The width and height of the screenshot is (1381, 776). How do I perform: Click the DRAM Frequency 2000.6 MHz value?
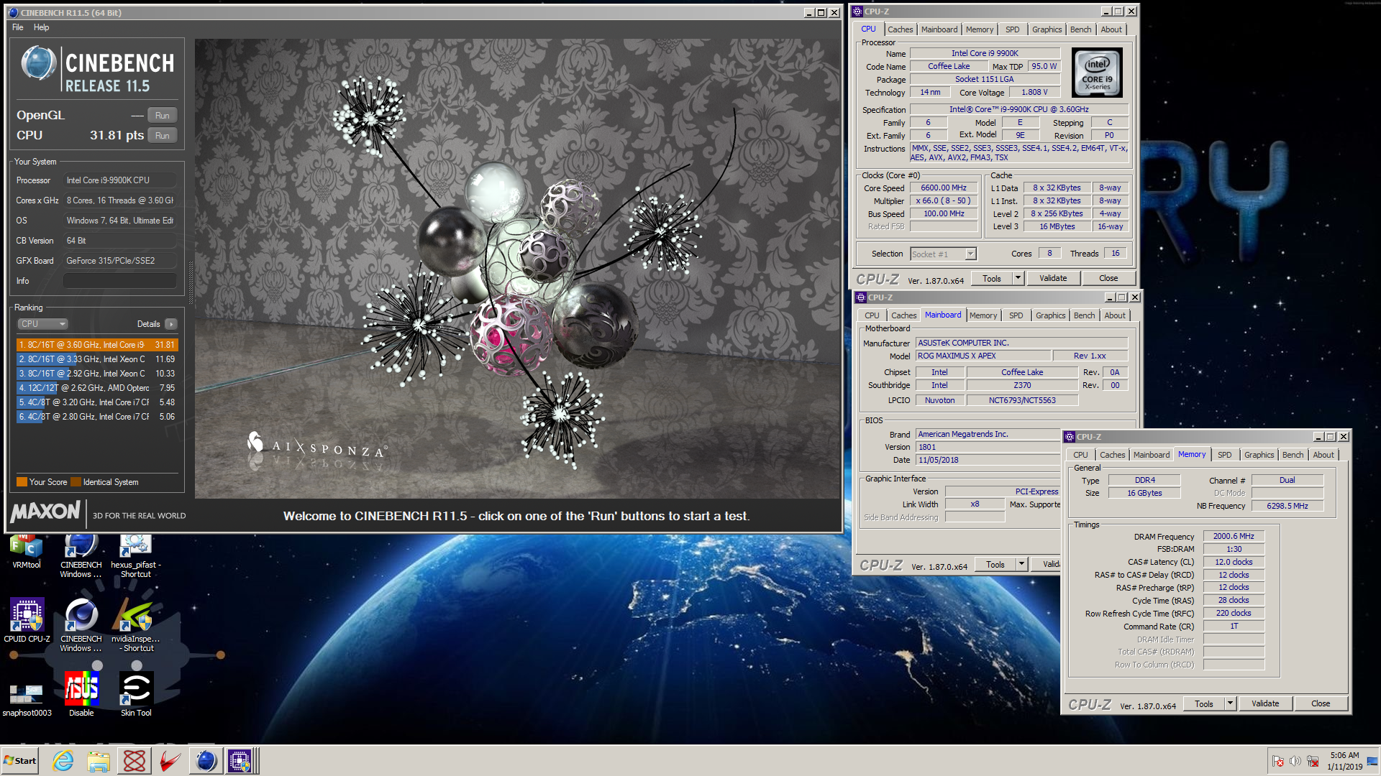click(1234, 537)
